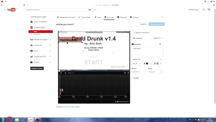Open the account avatar menu
The width and height of the screenshot is (216, 122).
pos(209,10)
